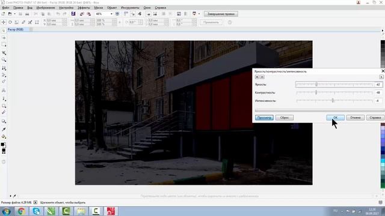This screenshot has width=385, height=216.
Task: Open the file explorer folder on the taskbar
Action: [81, 211]
